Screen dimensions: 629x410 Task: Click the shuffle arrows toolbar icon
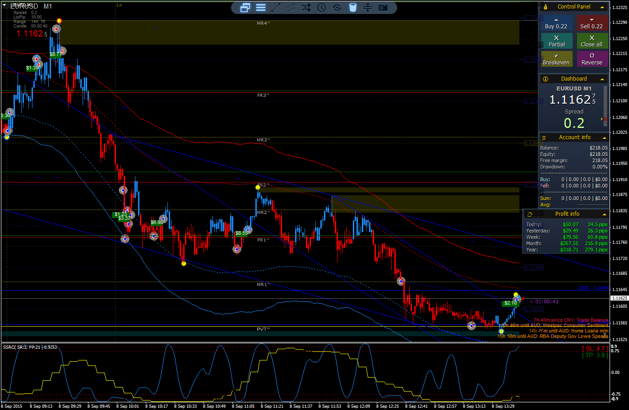306,8
